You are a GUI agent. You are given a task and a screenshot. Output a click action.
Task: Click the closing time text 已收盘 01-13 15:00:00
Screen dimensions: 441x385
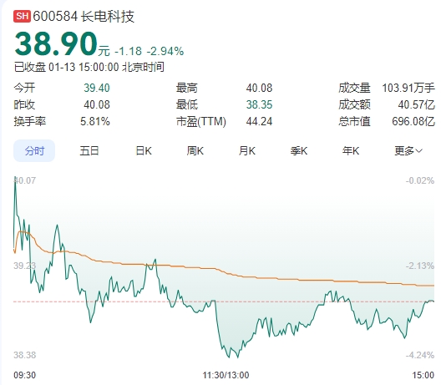coord(66,67)
